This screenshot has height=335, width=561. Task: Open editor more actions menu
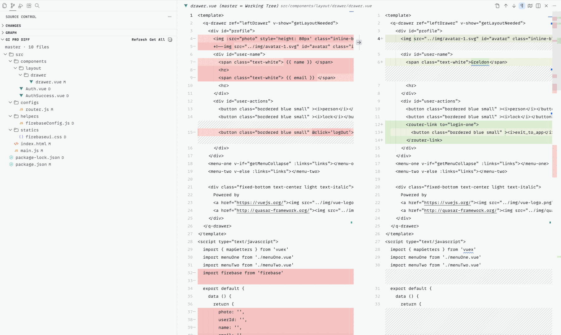(554, 6)
